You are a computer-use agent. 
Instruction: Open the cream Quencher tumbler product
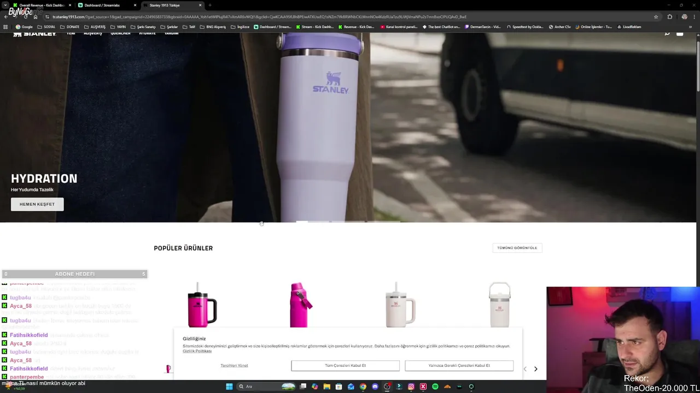point(400,305)
